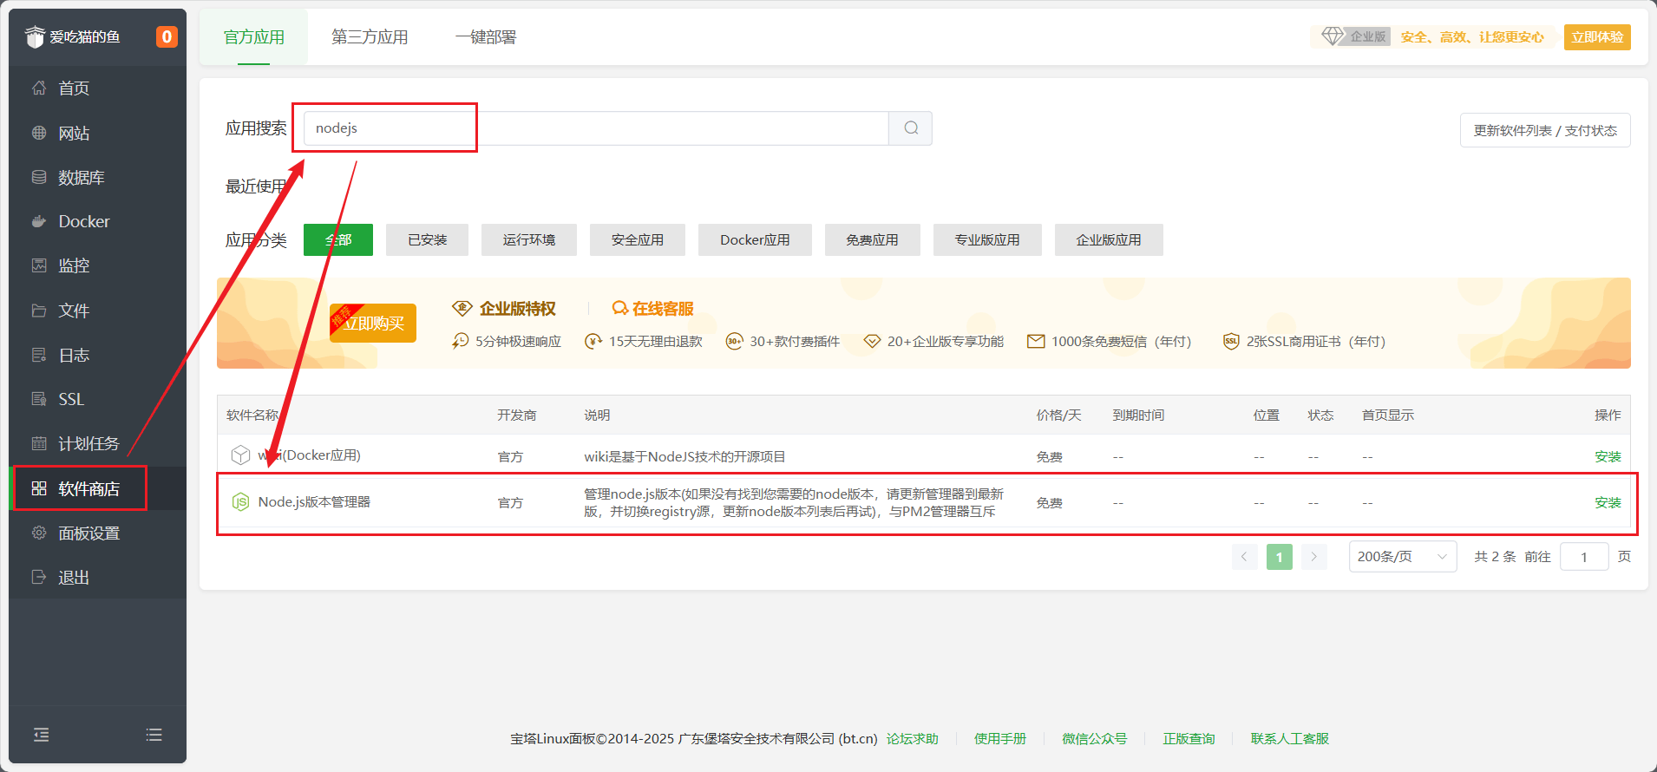The width and height of the screenshot is (1657, 772).
Task: Open the 200条/页 page size dropdown
Action: (1401, 557)
